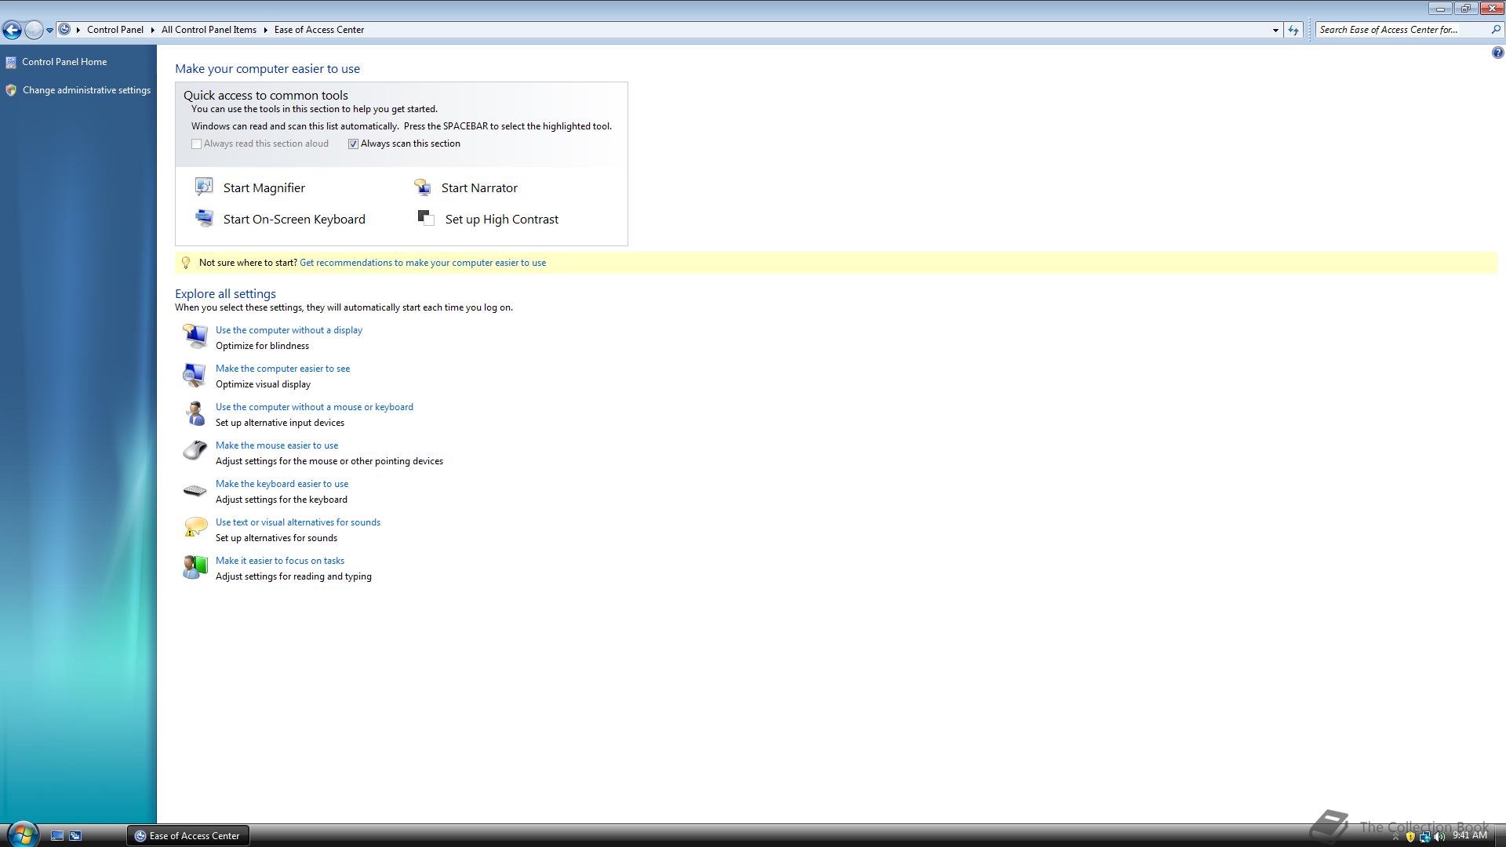Click the High Contrast icon

click(x=426, y=218)
